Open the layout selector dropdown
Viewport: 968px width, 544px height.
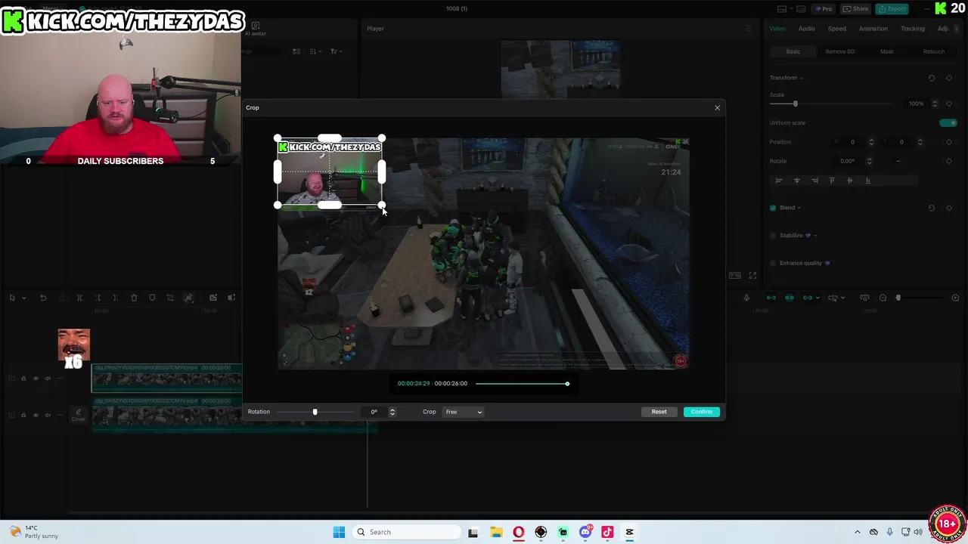coord(786,8)
